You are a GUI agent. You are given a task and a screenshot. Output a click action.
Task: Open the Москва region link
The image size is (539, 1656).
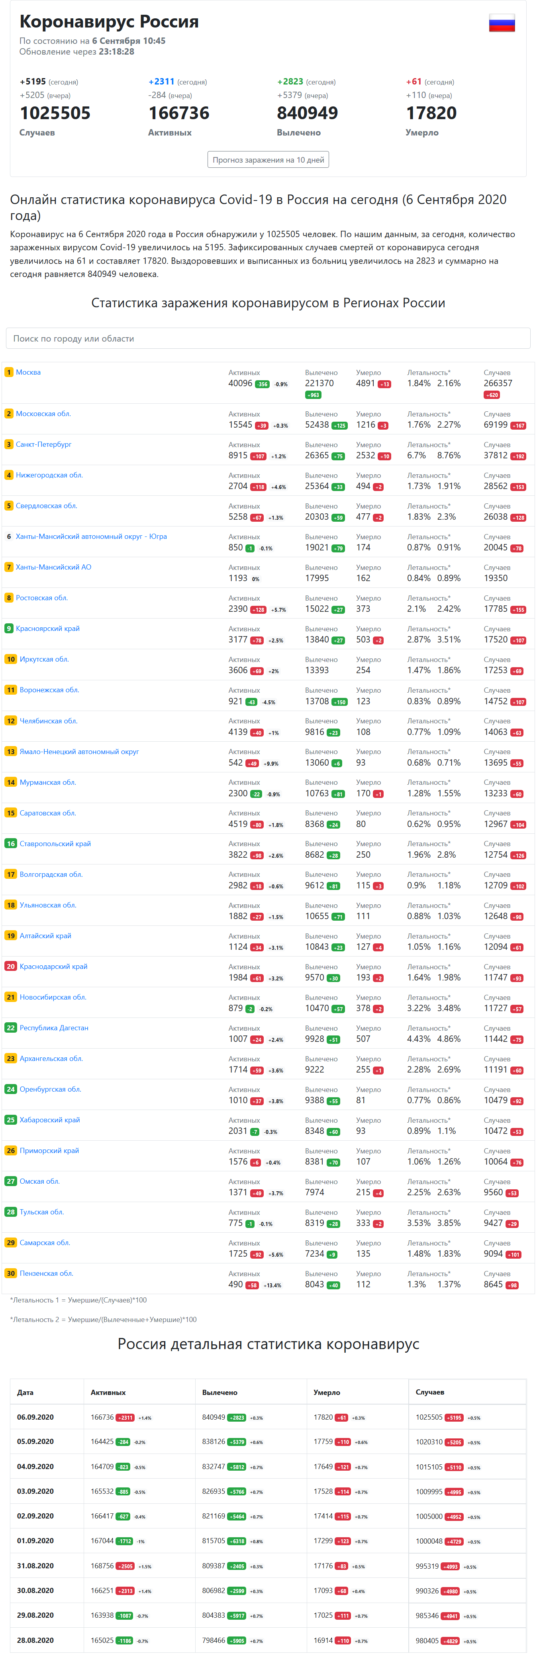coord(28,372)
